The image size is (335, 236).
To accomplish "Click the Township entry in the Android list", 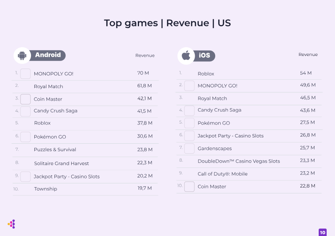I will (46, 189).
